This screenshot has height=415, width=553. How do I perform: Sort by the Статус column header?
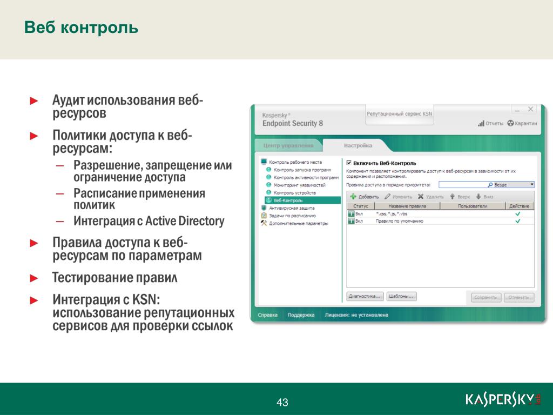[361, 206]
